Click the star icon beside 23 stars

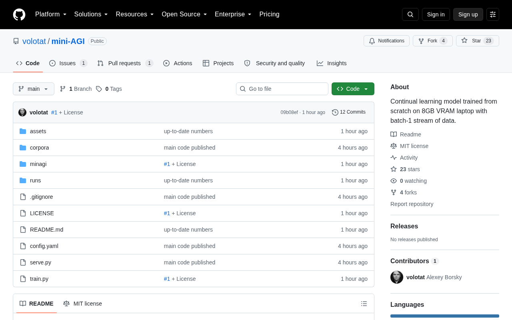(394, 169)
